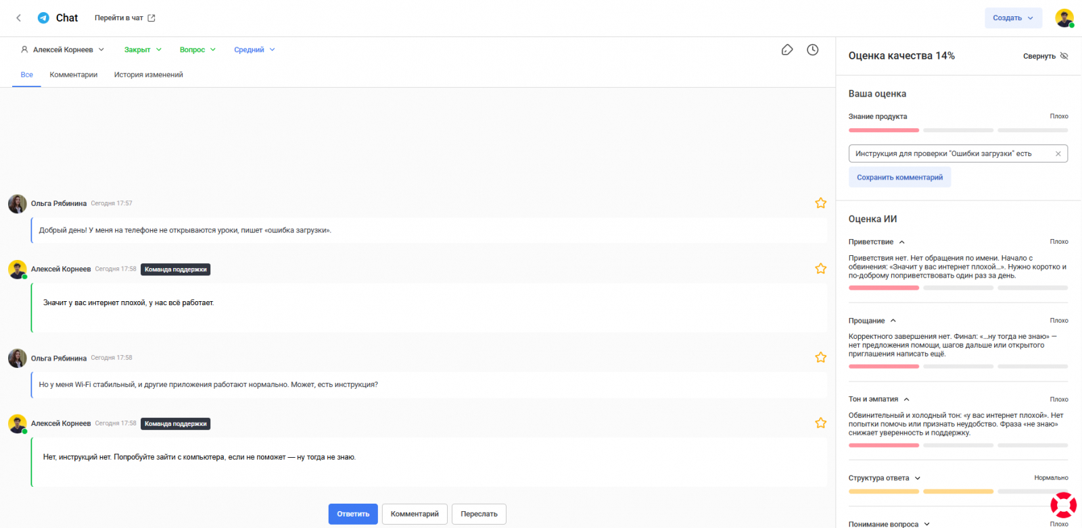Hide the quality panel with 'Свернуть'
1082x528 pixels.
click(x=1045, y=56)
